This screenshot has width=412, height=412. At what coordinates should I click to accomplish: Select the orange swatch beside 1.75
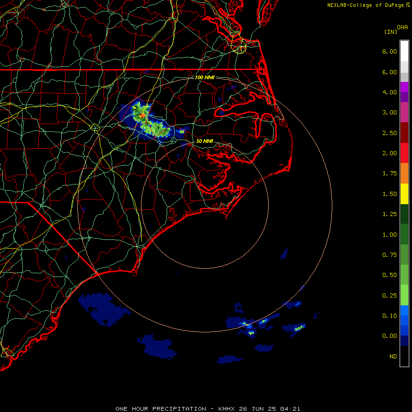coord(404,173)
